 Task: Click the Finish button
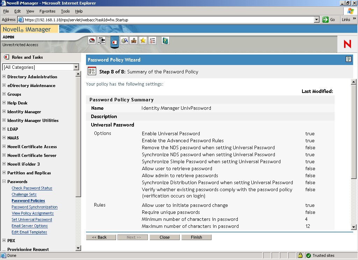pos(196,237)
